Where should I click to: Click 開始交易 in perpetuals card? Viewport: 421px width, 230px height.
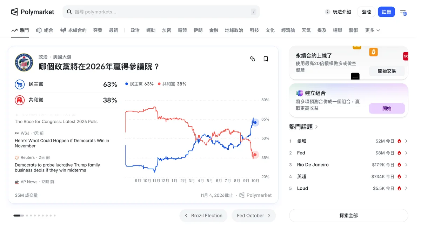point(387,71)
